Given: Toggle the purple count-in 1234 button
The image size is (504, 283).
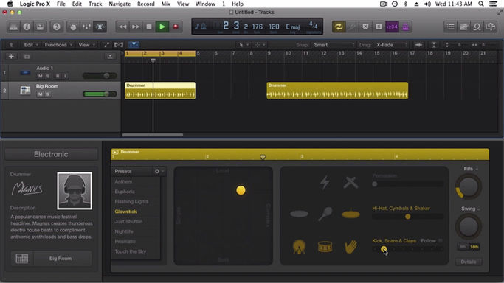Looking at the screenshot, I should click(x=392, y=27).
